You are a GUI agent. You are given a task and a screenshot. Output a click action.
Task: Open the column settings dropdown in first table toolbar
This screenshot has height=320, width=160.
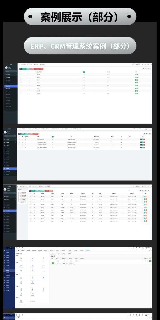(147, 69)
